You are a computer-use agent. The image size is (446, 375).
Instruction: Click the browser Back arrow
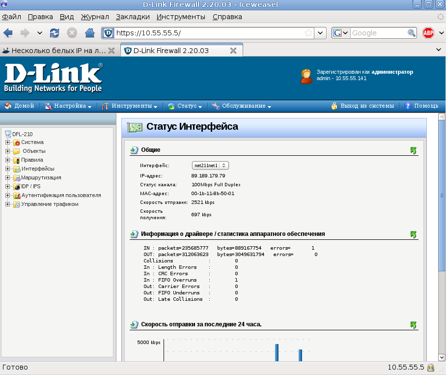click(x=8, y=33)
